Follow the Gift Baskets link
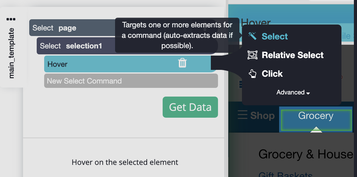 285,175
